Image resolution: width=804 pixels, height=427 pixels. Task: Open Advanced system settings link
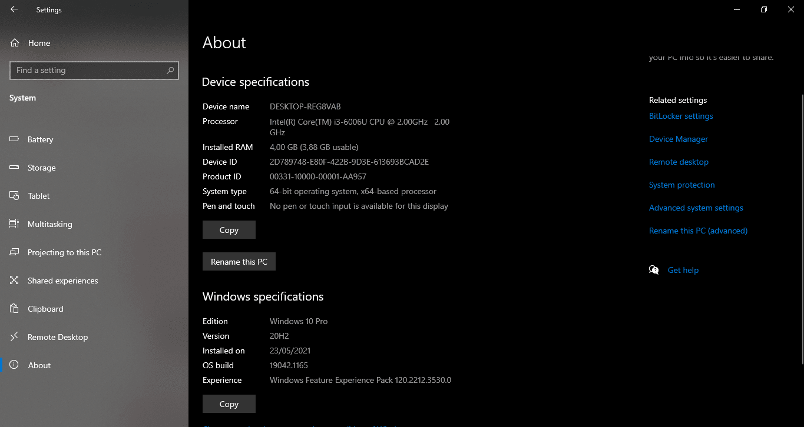(696, 208)
